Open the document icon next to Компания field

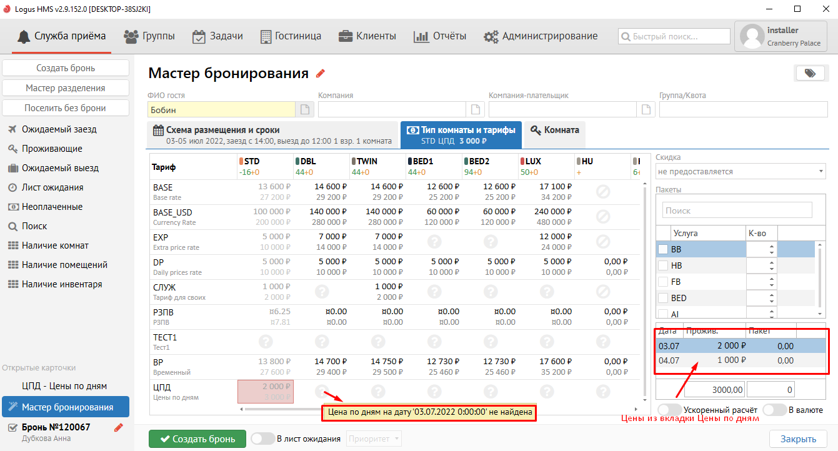(x=476, y=110)
